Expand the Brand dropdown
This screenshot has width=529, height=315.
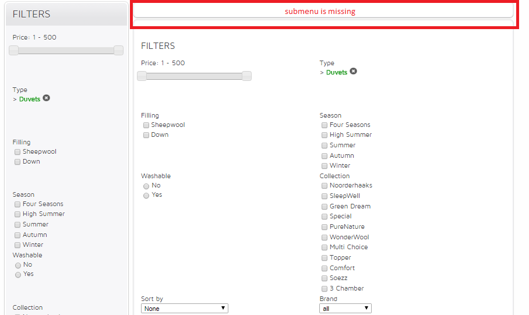click(345, 309)
